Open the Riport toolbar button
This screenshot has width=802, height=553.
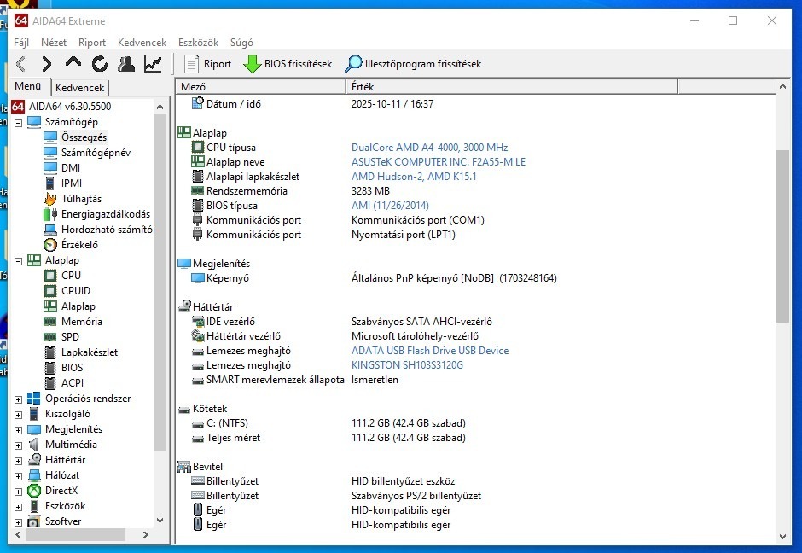(207, 64)
